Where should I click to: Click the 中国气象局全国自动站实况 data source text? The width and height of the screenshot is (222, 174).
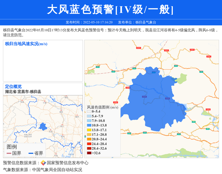[57, 170]
